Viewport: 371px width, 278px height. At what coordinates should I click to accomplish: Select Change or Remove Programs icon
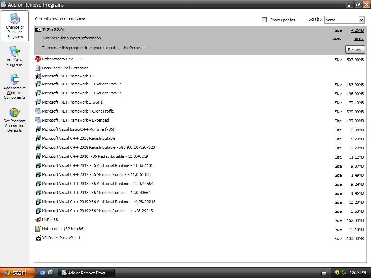[14, 18]
